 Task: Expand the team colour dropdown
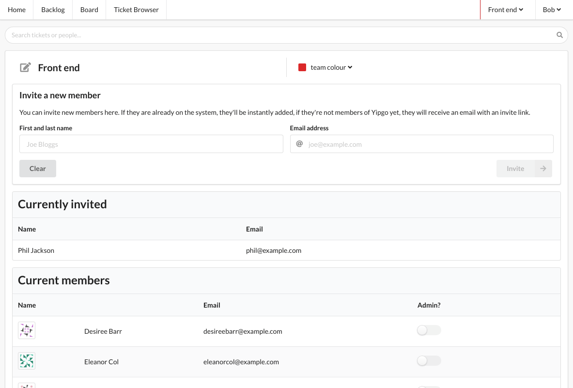[x=331, y=67]
